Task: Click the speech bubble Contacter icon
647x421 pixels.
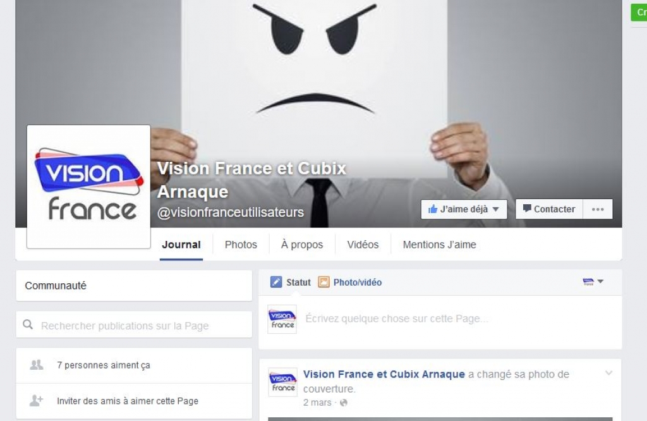Action: tap(527, 209)
